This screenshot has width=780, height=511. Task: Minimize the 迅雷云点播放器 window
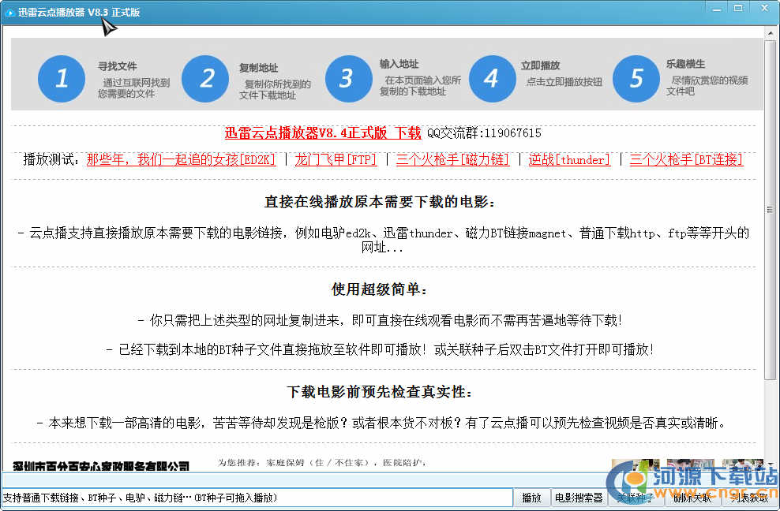717,9
